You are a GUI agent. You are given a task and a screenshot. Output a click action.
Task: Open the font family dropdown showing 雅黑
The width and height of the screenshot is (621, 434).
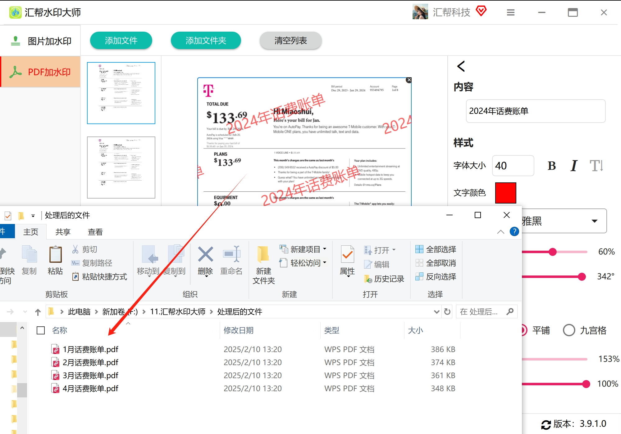coord(594,221)
